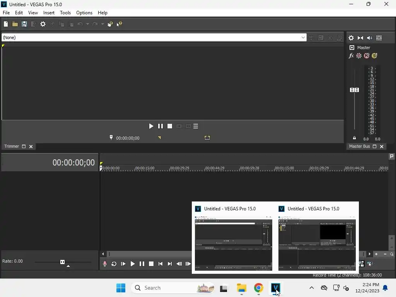396x297 pixels.
Task: Open Interactive Tutorials hand icon
Action: 110,24
